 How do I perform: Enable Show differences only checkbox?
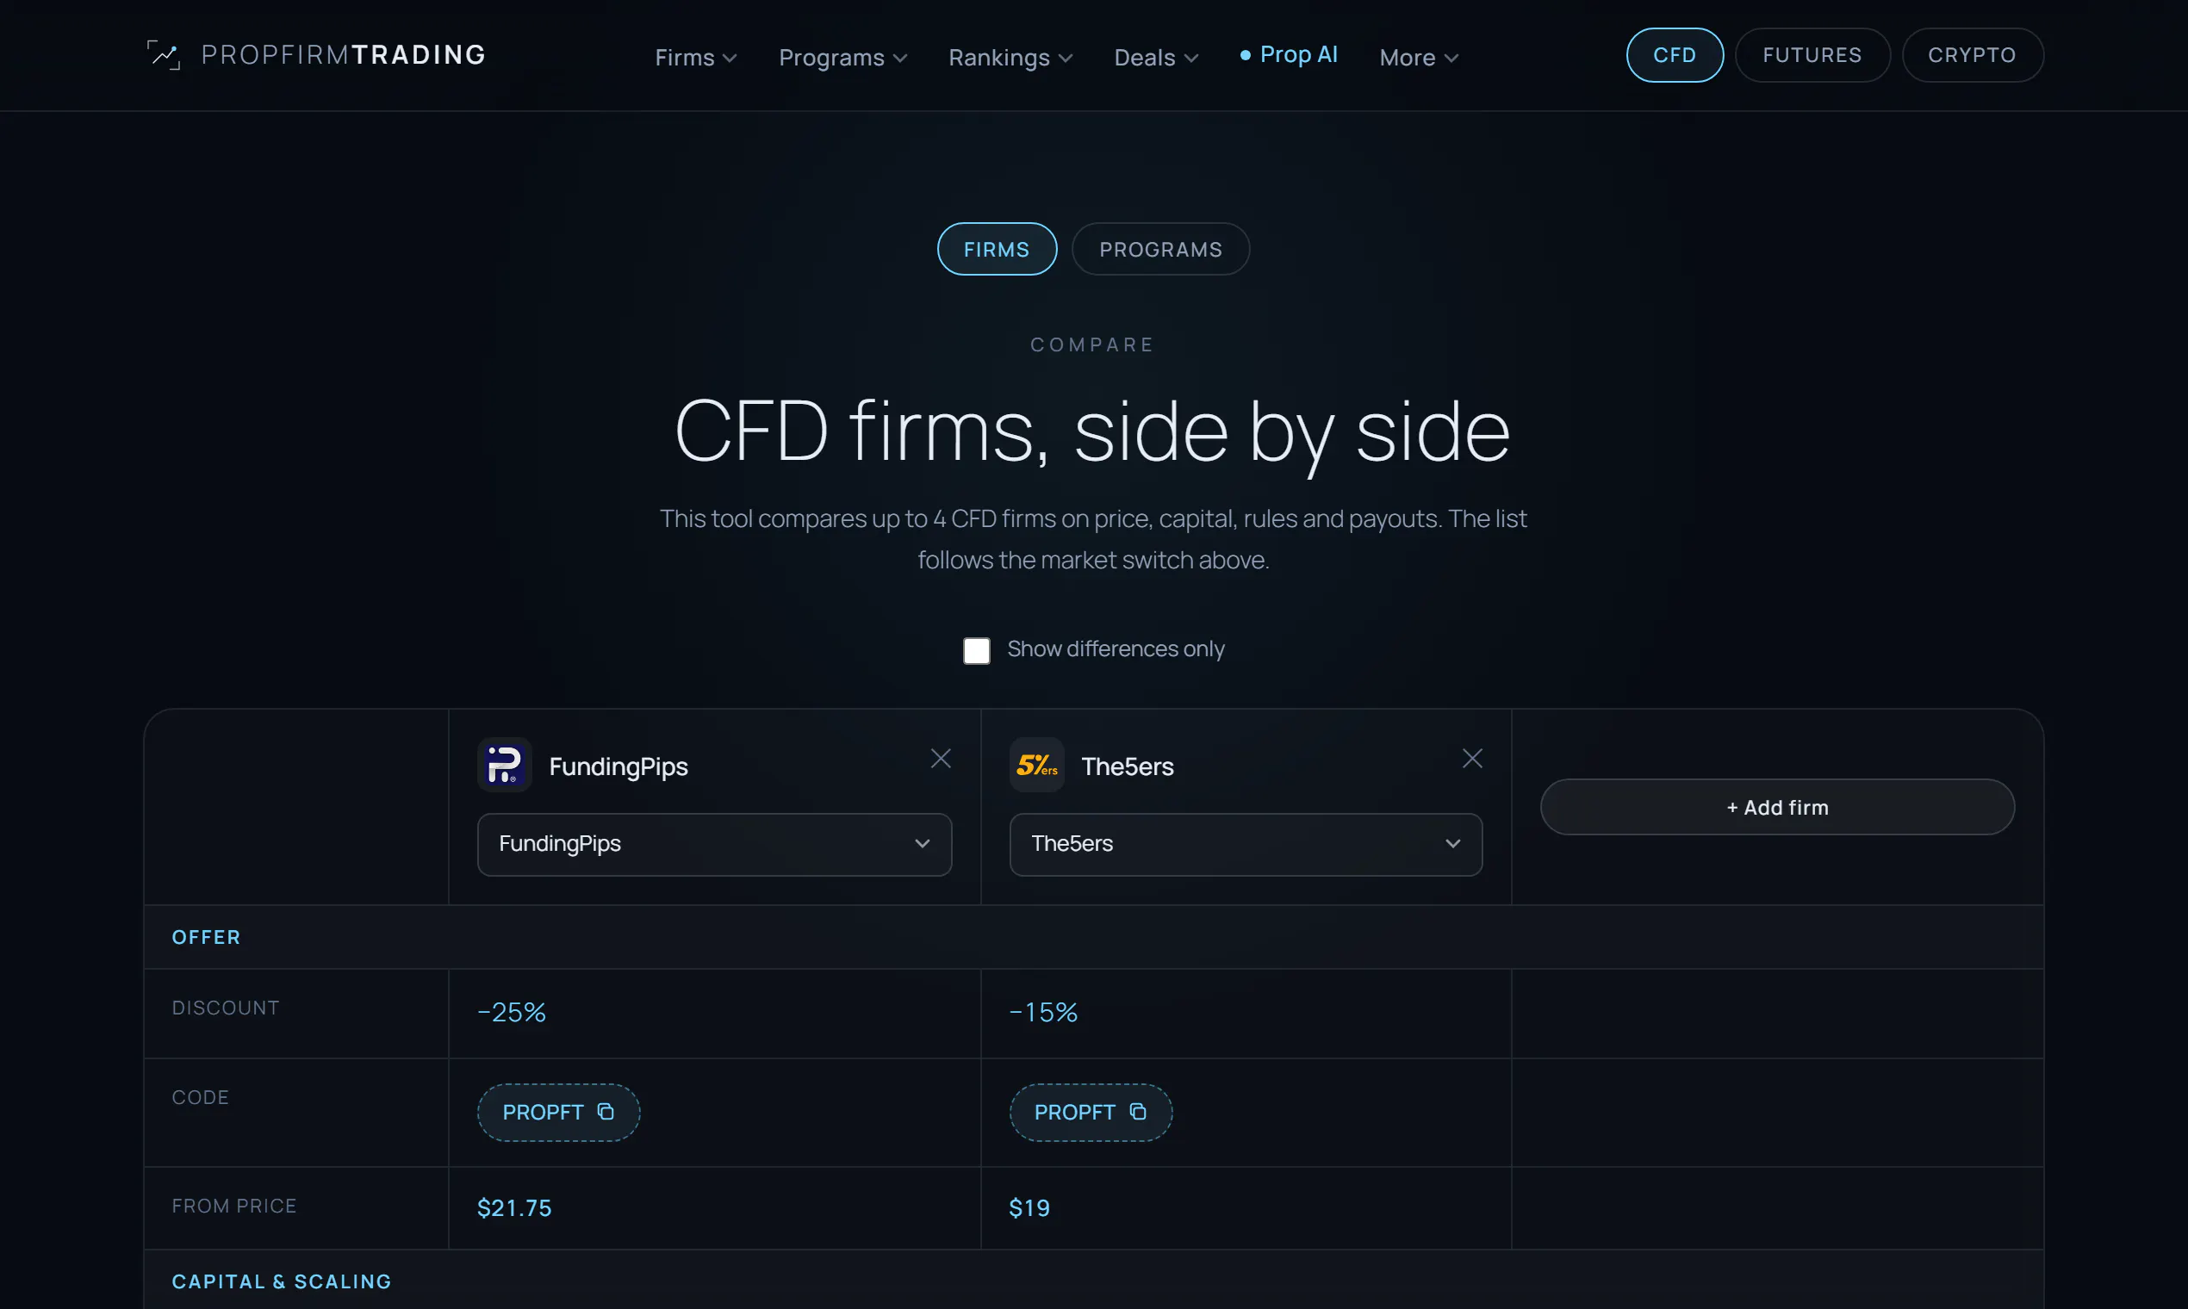pyautogui.click(x=977, y=650)
